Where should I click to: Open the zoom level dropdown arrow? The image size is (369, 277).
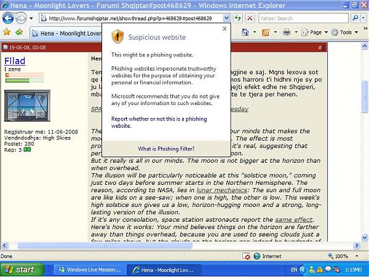click(357, 256)
